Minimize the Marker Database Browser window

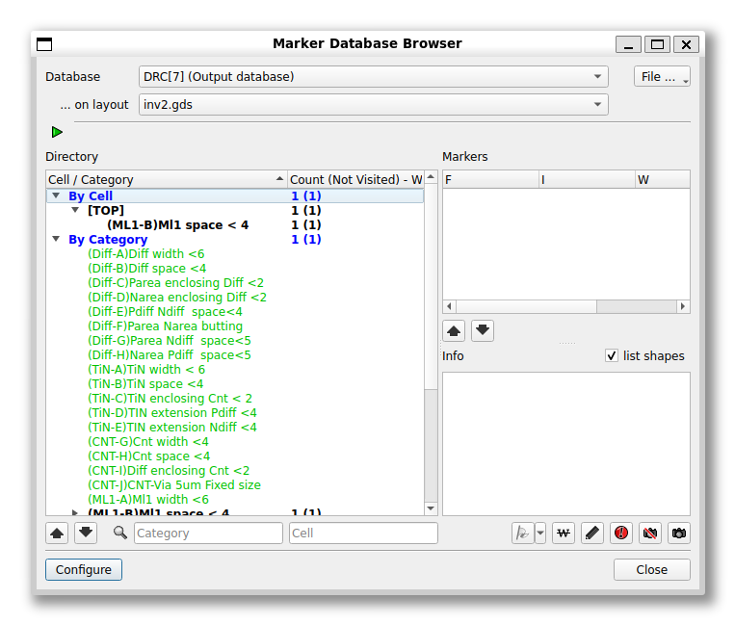pyautogui.click(x=629, y=44)
